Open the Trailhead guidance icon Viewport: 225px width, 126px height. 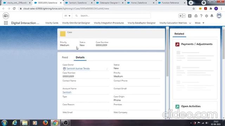pyautogui.click(x=196, y=16)
